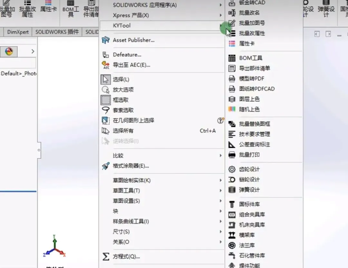
Task: Click 批量改属性 ribbon toolbar button
Action: click(x=27, y=9)
